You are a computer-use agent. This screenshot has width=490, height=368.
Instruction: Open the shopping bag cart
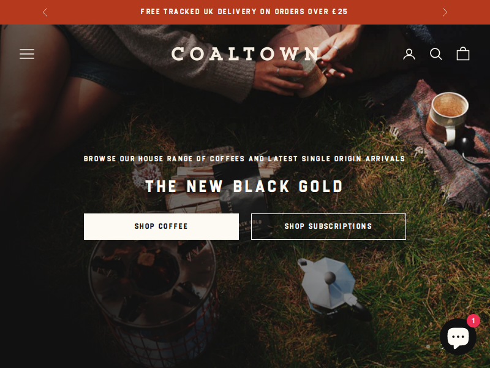(x=463, y=53)
